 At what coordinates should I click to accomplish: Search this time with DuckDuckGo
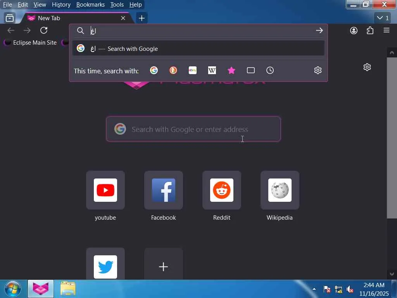click(173, 70)
